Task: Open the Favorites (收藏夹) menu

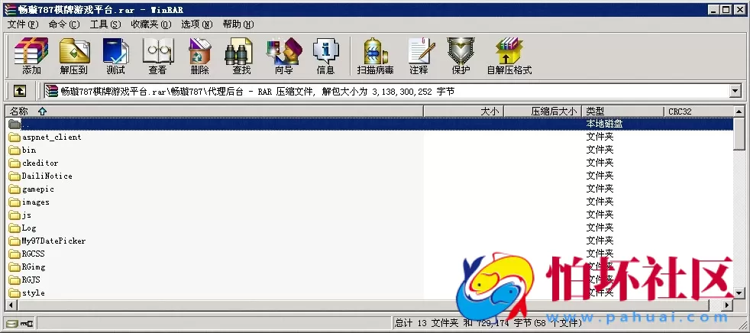Action: [151, 24]
